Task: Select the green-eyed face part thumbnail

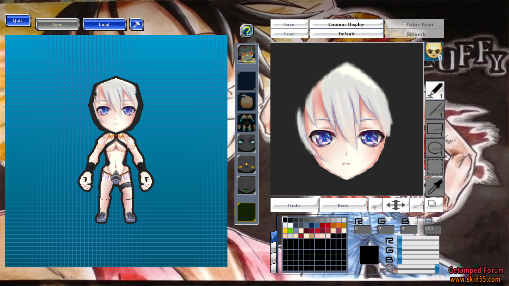Action: (246, 143)
